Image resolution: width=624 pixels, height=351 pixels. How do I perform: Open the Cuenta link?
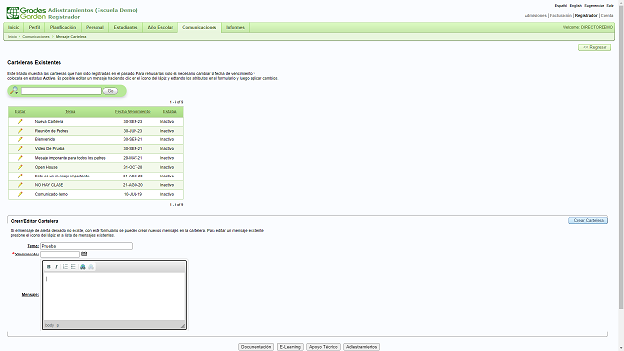[x=606, y=16]
